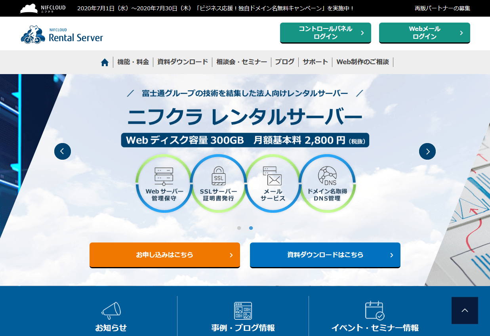Image resolution: width=490 pixels, height=336 pixels.
Task: Open the Web制作のご相談 menu item
Action: 363,62
